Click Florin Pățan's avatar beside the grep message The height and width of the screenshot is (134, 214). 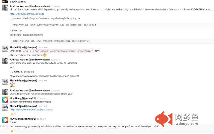pyautogui.click(x=5, y=49)
